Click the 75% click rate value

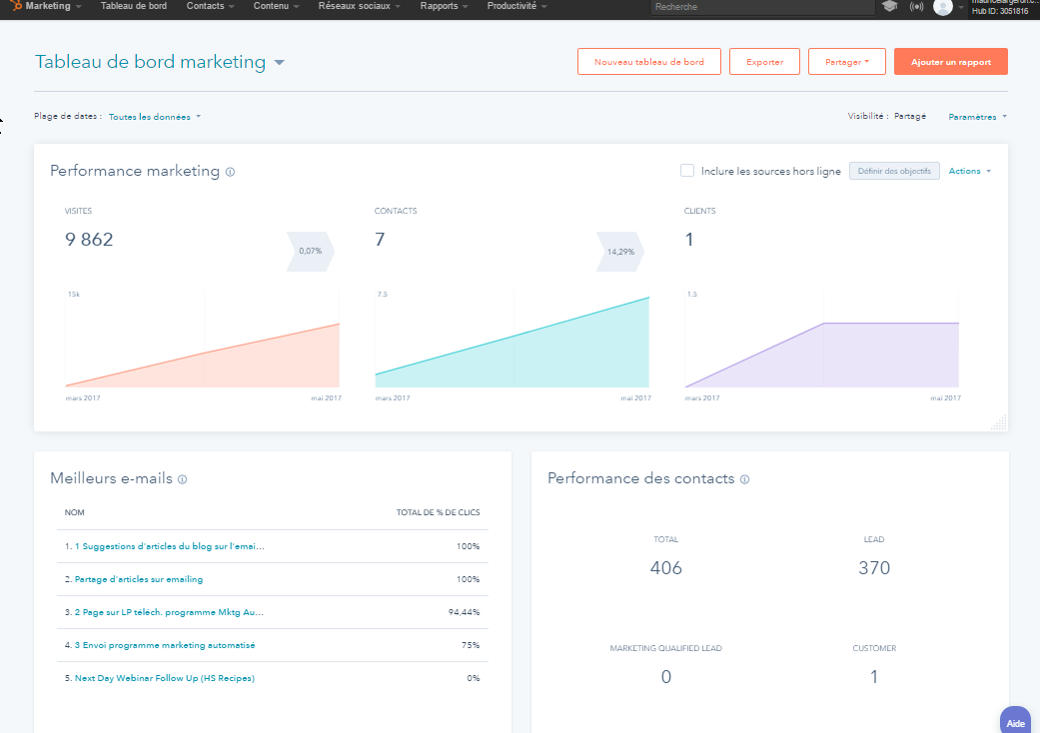471,645
